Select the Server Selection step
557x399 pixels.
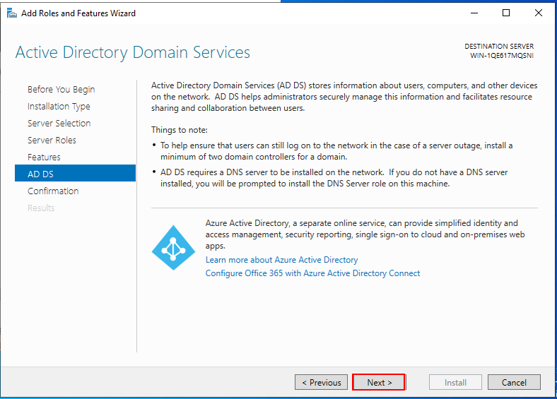point(59,123)
